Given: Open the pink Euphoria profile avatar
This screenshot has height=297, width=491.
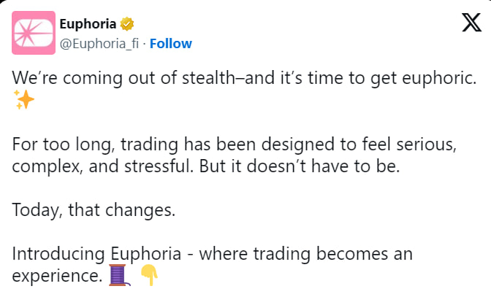Looking at the screenshot, I should point(34,33).
